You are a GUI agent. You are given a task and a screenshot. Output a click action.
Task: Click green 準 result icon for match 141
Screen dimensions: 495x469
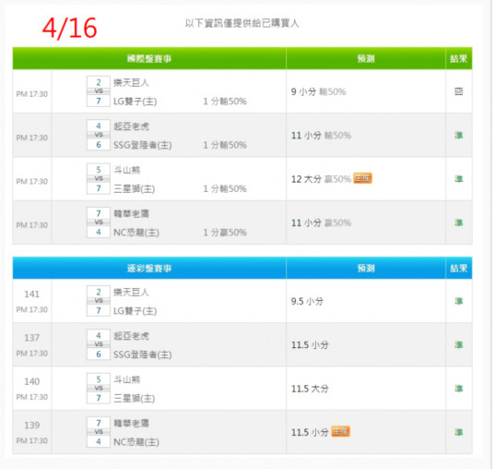[458, 301]
